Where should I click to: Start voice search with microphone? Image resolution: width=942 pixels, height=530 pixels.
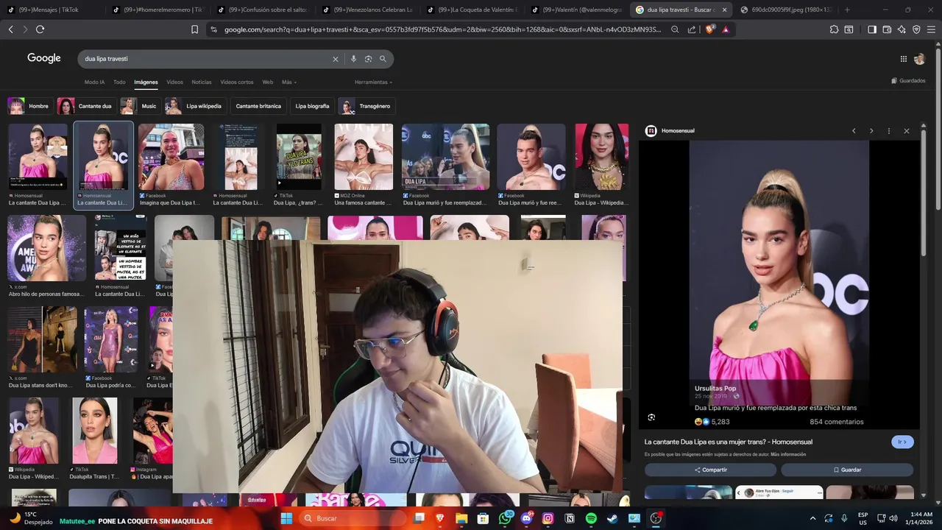(353, 59)
